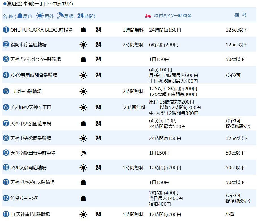The width and height of the screenshot is (257, 222).
Task: Click the indoor icon in header legend
Action: coord(20,16)
